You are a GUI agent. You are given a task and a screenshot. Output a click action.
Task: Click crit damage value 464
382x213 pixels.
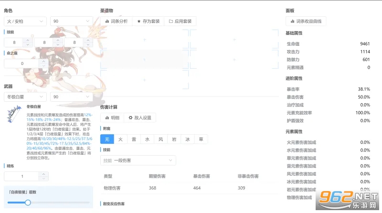click(197, 188)
